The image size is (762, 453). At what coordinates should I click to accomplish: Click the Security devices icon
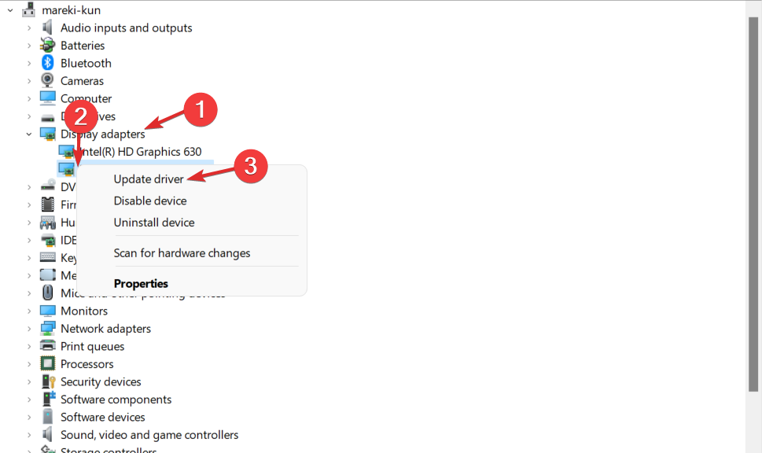pyautogui.click(x=48, y=381)
